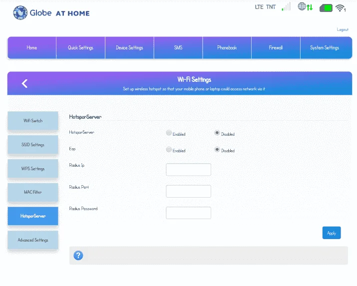Select HotsporServer in the sidebar
This screenshot has width=357, height=286.
[33, 216]
